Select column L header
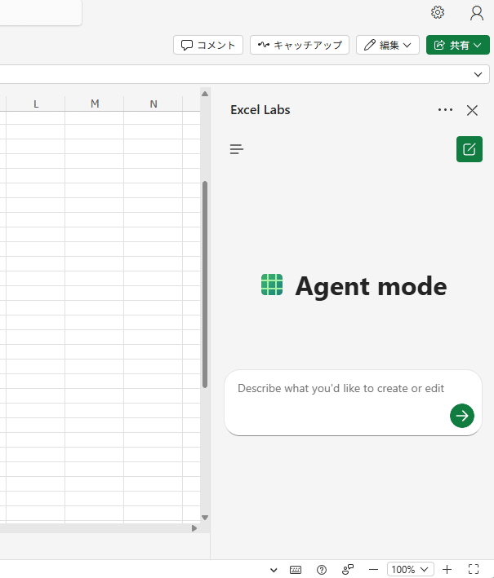The height and width of the screenshot is (578, 494). (36, 104)
